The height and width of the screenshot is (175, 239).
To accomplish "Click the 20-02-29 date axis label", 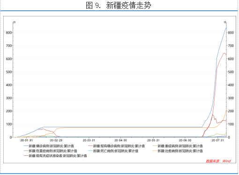I will coord(56,140).
